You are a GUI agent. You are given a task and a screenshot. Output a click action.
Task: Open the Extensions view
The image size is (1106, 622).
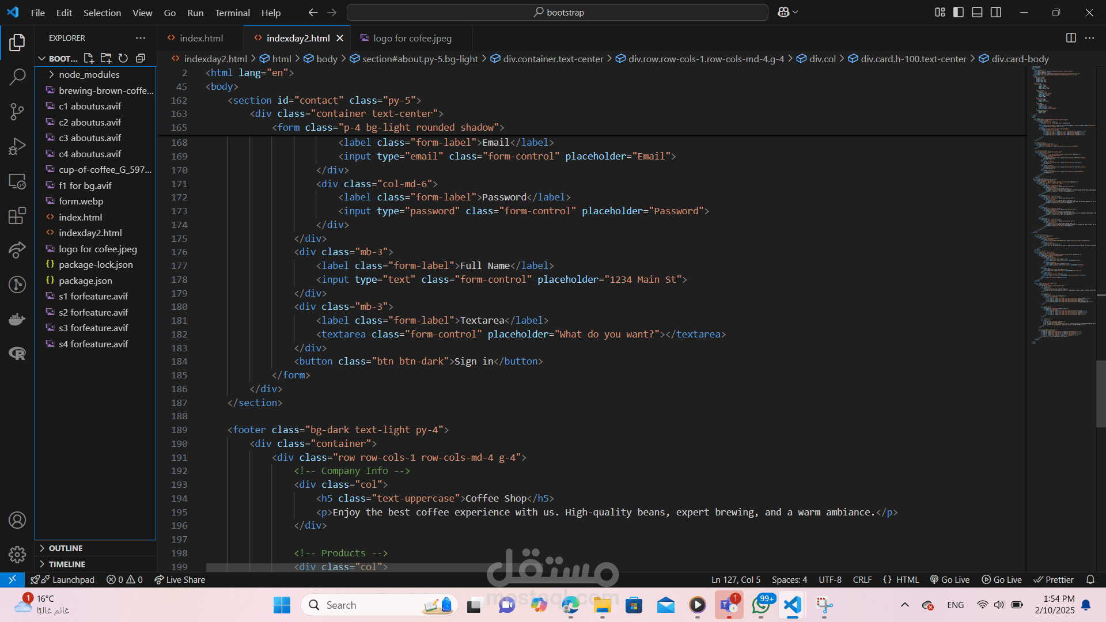click(17, 215)
